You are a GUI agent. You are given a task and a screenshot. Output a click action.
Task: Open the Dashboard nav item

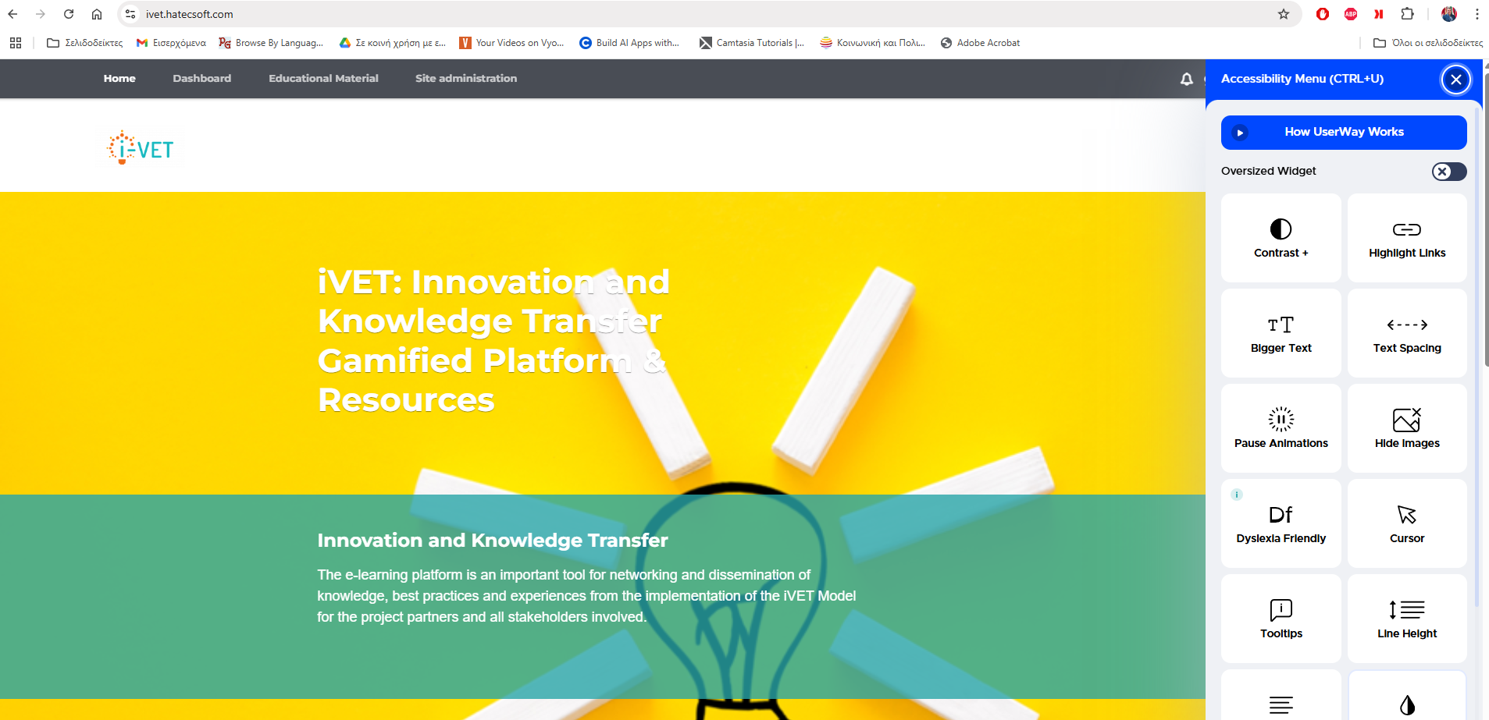202,79
